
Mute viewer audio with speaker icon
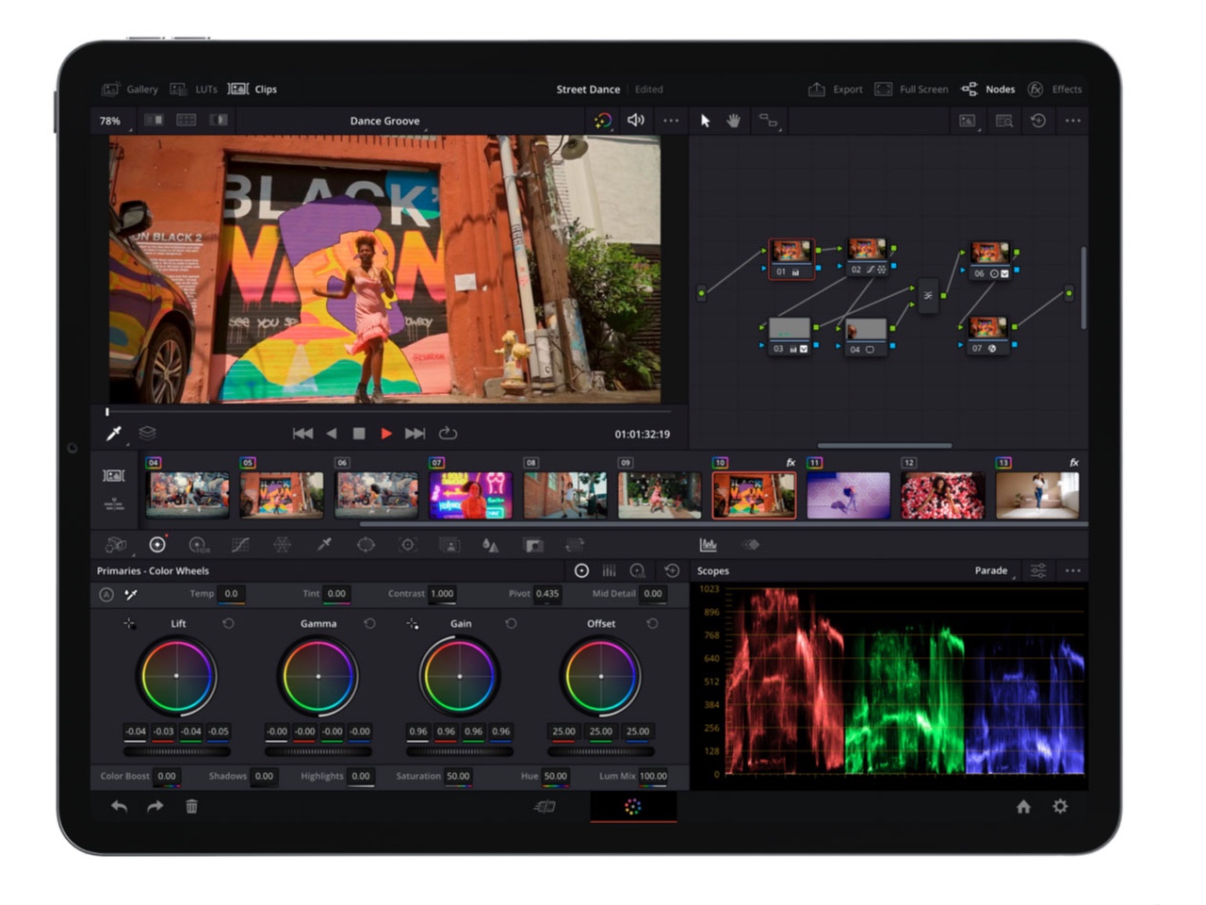pos(636,121)
